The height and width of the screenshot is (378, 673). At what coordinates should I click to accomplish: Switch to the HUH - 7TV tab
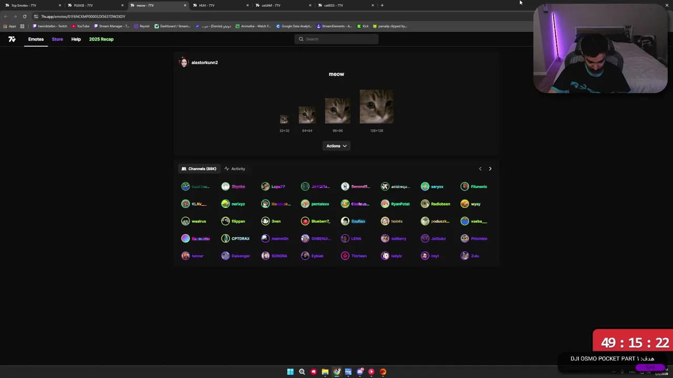219,5
